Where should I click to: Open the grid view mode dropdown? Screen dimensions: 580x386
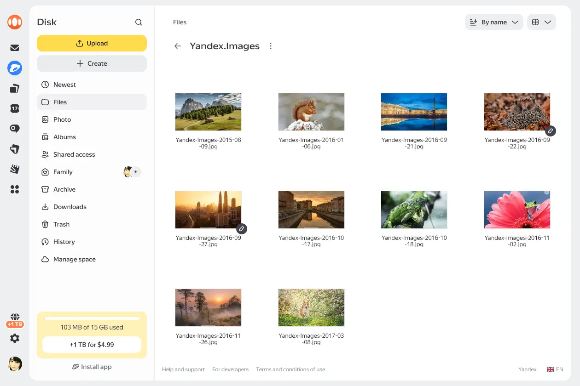tap(541, 22)
